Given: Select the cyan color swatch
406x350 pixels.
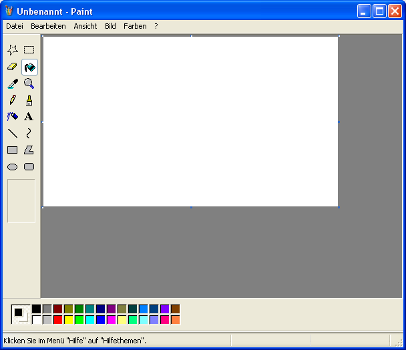Looking at the screenshot, I should 90,320.
